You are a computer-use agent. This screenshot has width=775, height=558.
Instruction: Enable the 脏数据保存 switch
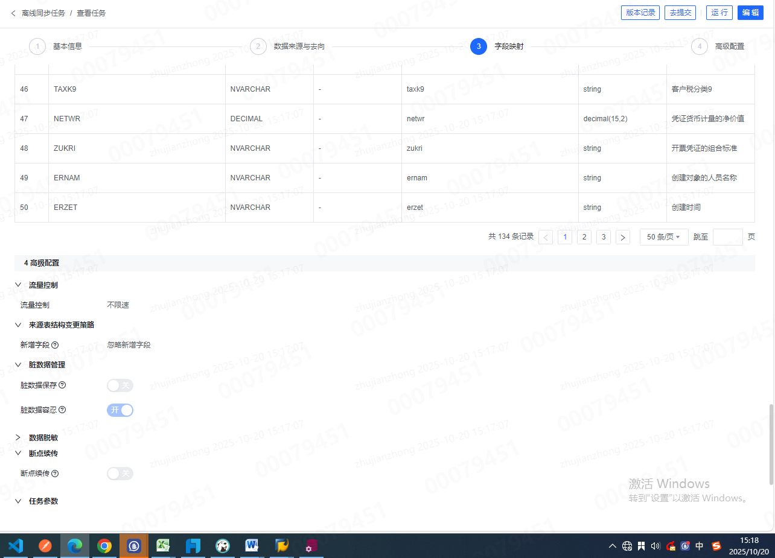(x=120, y=385)
